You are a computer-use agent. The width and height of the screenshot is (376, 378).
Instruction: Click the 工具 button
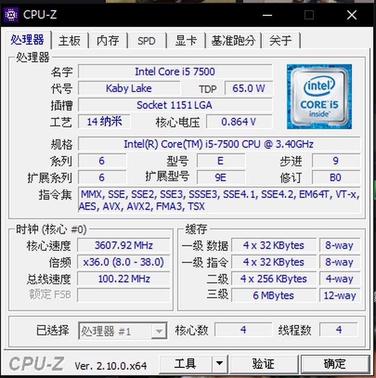[x=185, y=364]
